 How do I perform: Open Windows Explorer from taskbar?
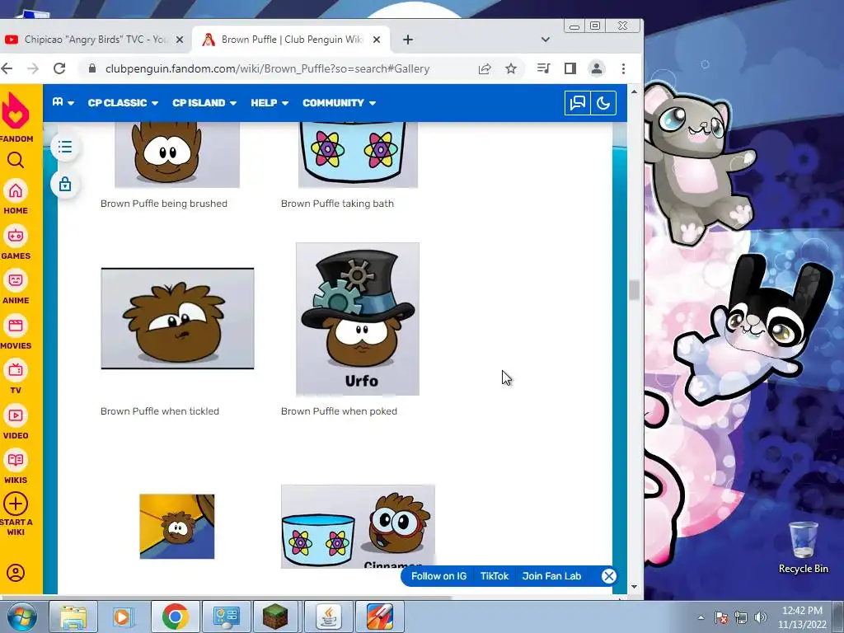pos(73,617)
